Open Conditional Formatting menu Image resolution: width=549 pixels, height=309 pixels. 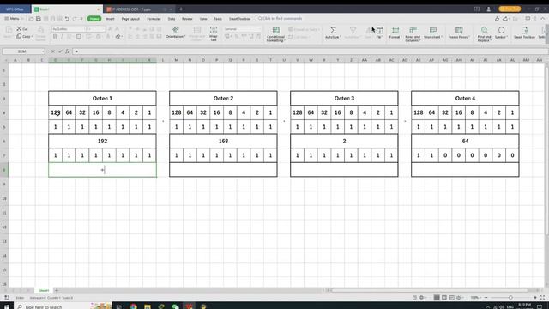(x=275, y=34)
